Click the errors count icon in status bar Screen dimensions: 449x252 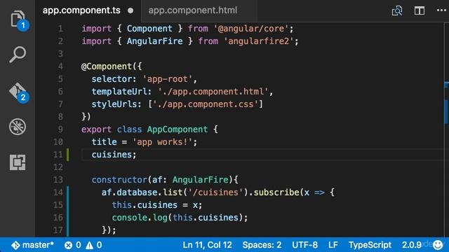pyautogui.click(x=69, y=245)
